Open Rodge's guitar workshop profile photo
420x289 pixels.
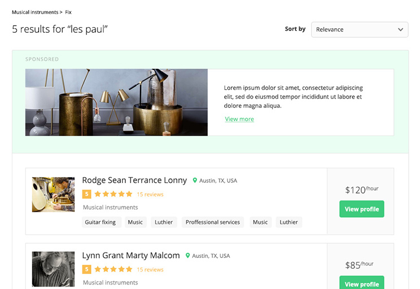(53, 194)
